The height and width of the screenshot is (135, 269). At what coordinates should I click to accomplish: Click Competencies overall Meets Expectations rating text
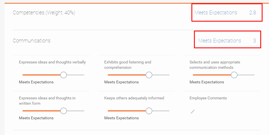tap(216, 13)
